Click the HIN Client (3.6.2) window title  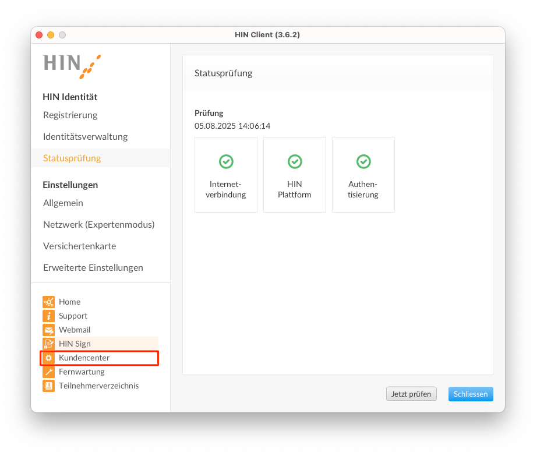(267, 35)
